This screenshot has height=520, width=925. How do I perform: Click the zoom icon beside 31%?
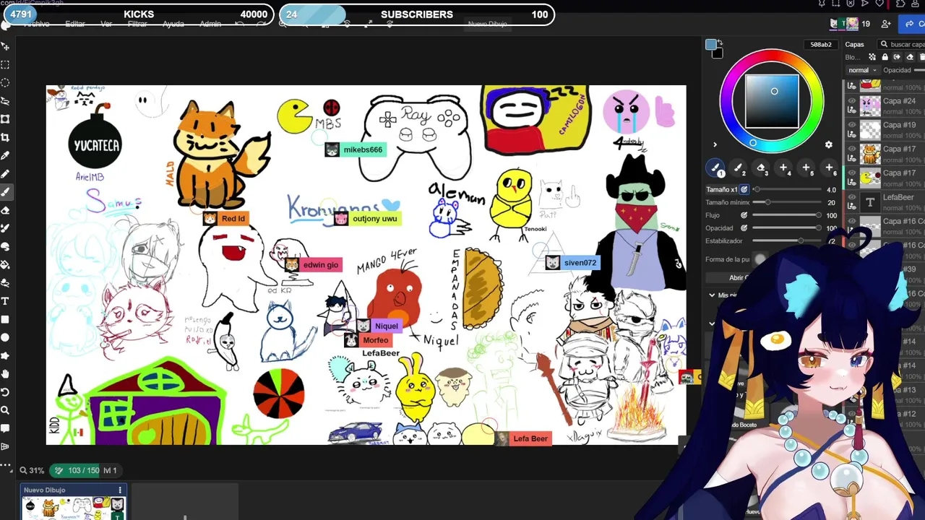coord(23,470)
